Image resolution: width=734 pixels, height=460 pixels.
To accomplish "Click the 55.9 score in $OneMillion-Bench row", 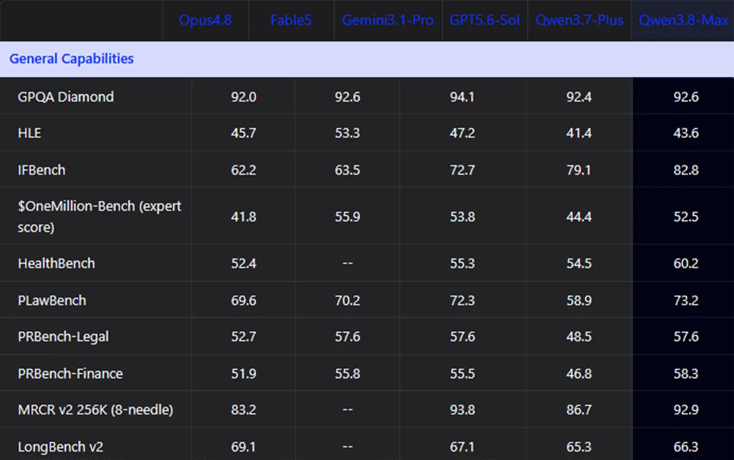I will pyautogui.click(x=347, y=217).
